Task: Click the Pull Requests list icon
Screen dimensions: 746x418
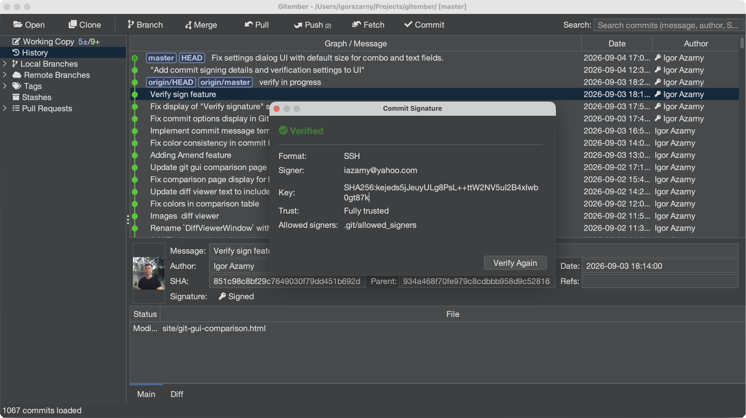Action: 16,108
